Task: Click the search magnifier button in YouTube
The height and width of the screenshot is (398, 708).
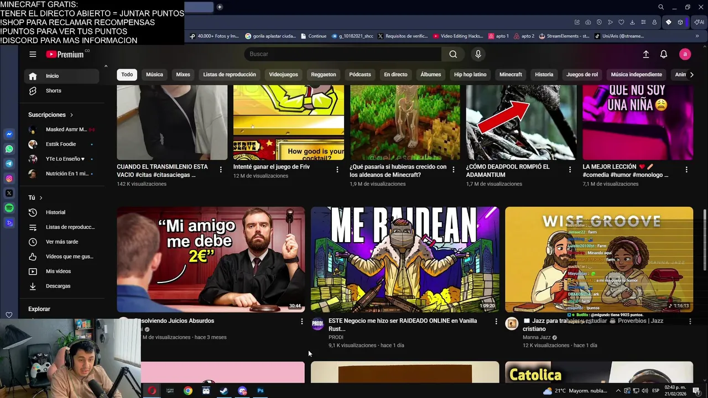Action: (x=453, y=54)
